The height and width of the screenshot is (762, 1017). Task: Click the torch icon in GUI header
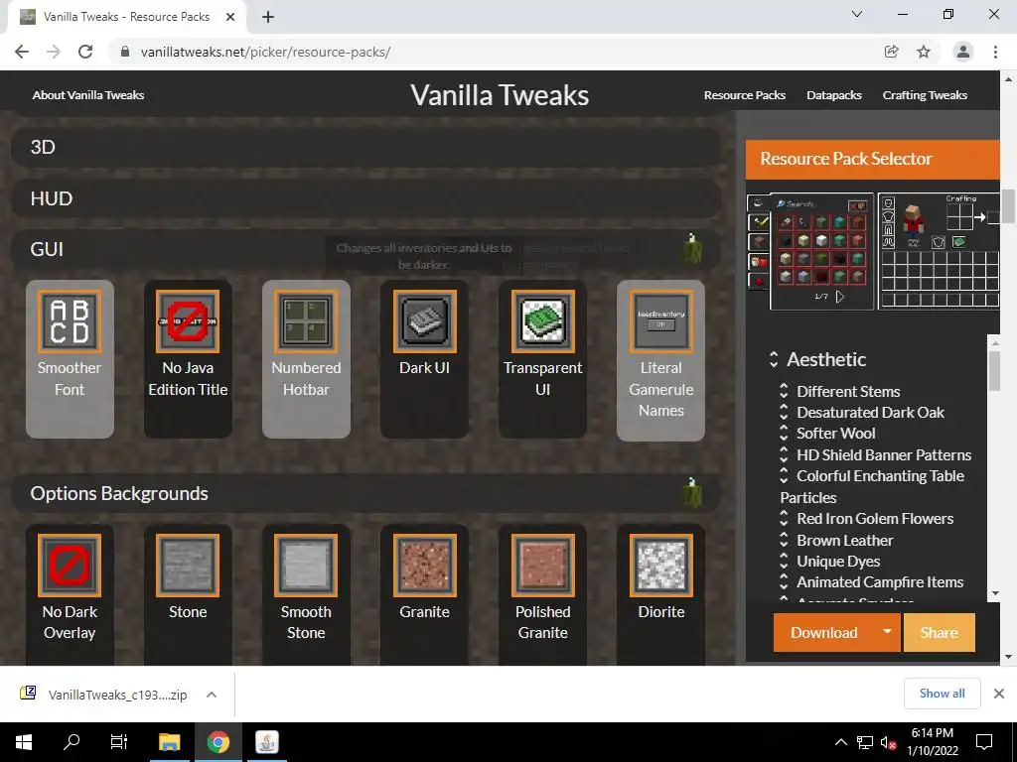click(x=692, y=248)
